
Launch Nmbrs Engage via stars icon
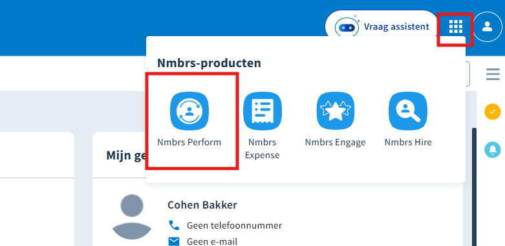(336, 111)
